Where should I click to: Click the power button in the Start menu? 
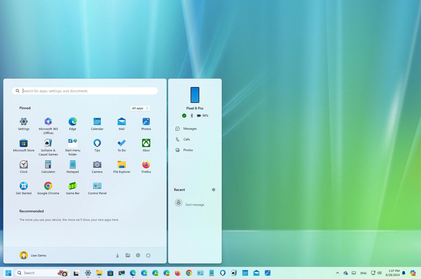point(148,255)
